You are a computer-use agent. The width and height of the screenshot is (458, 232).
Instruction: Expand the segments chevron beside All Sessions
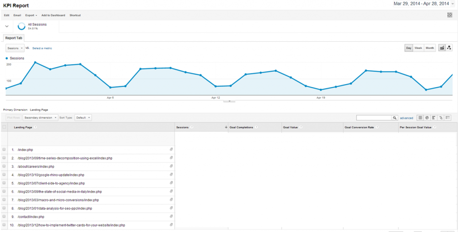(7, 26)
